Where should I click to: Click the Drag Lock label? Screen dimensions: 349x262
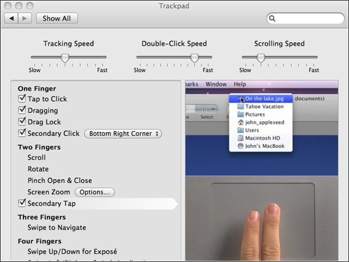tap(44, 122)
